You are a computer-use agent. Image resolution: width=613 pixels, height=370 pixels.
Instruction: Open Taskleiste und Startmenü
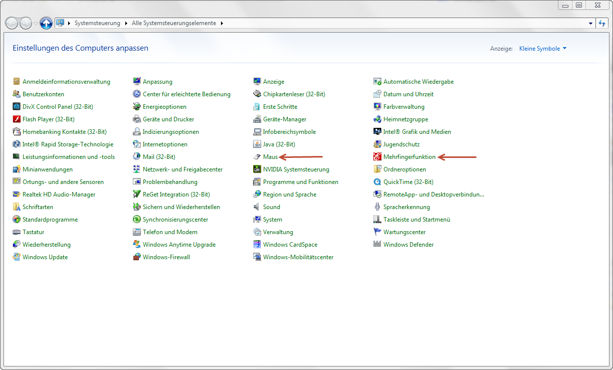(x=417, y=220)
